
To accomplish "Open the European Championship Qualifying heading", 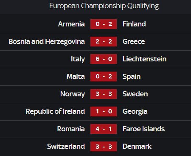I will pyautogui.click(x=104, y=6).
